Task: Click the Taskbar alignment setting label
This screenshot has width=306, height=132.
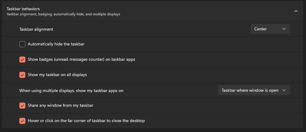Action: click(x=36, y=29)
